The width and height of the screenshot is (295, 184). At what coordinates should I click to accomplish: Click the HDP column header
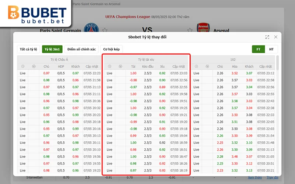click(x=61, y=67)
